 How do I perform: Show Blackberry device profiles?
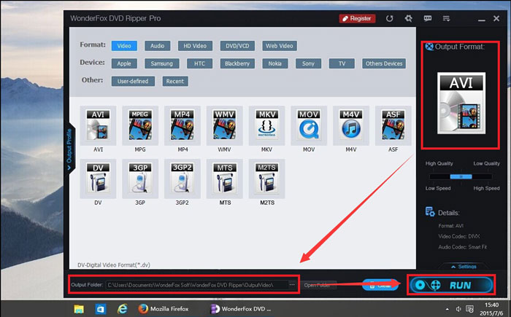(237, 63)
